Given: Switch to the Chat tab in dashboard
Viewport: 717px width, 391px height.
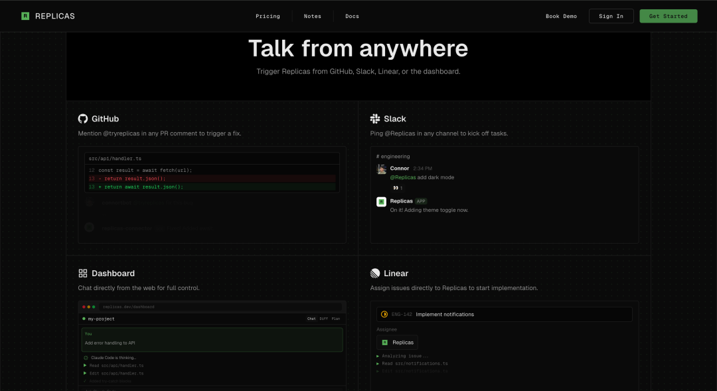Looking at the screenshot, I should pyautogui.click(x=311, y=319).
